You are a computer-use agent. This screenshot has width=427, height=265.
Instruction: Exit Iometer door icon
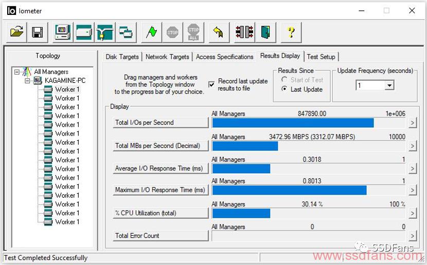pos(265,32)
